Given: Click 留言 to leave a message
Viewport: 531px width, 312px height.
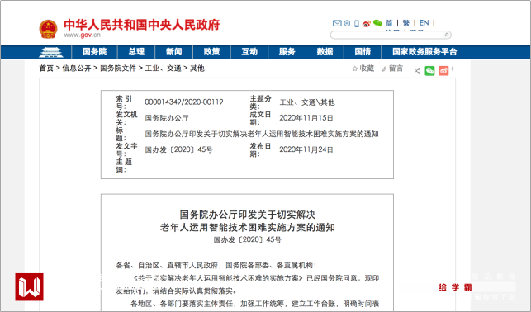Looking at the screenshot, I should click(392, 69).
